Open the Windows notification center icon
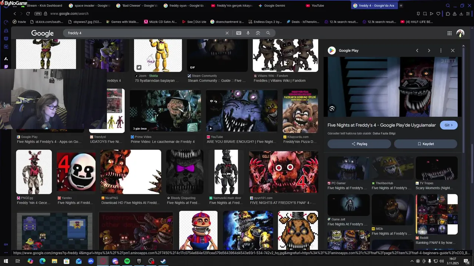Screen dimensions: 474x266 point(466,261)
